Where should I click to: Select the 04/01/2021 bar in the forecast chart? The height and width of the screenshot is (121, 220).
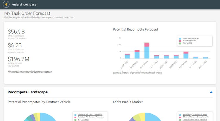point(137,54)
